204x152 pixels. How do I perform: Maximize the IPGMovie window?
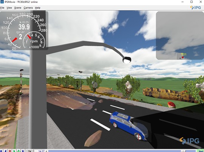(x=192, y=2)
